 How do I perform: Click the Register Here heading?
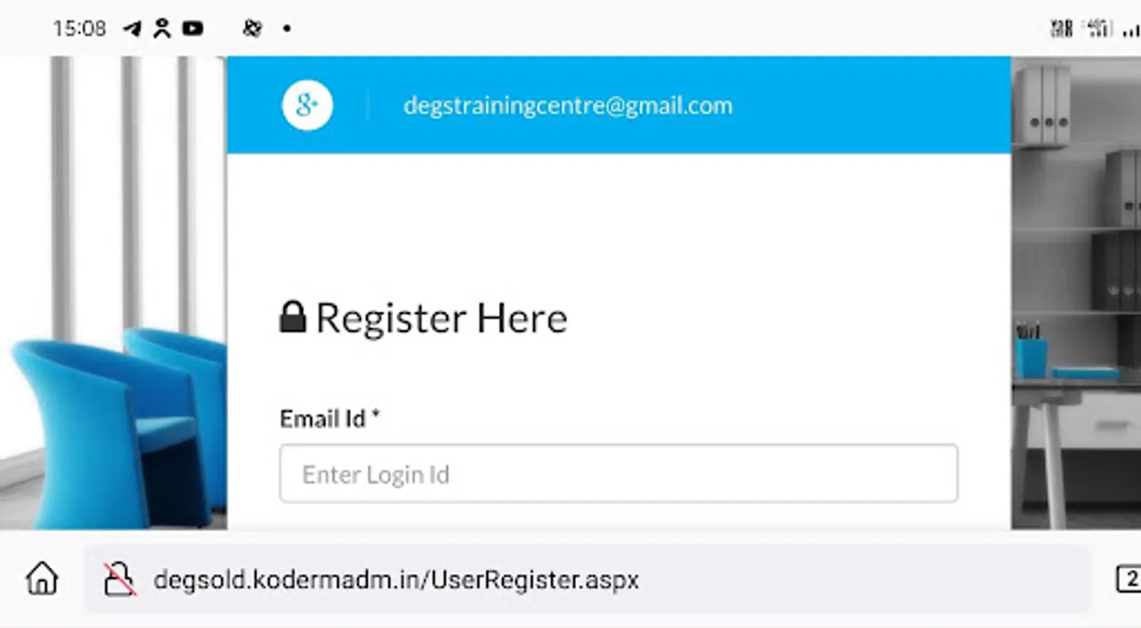tap(441, 318)
